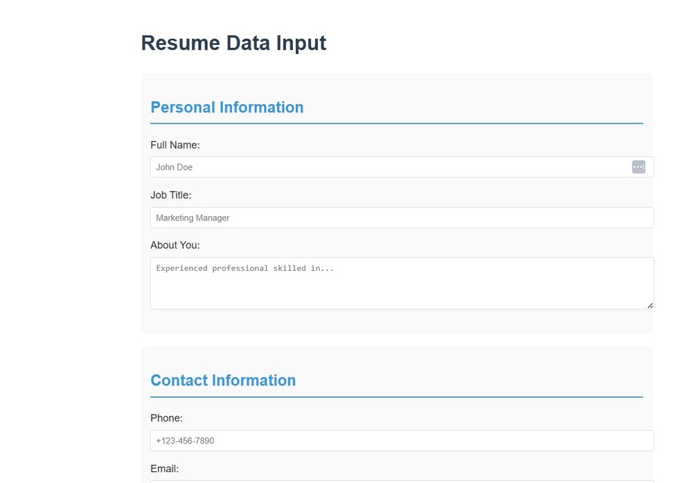This screenshot has height=483, width=696.
Task: Focus the Full Name input field
Action: click(388, 167)
